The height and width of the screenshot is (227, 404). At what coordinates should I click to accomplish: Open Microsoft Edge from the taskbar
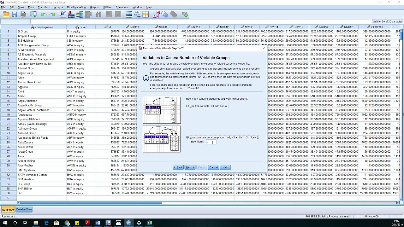46,223
